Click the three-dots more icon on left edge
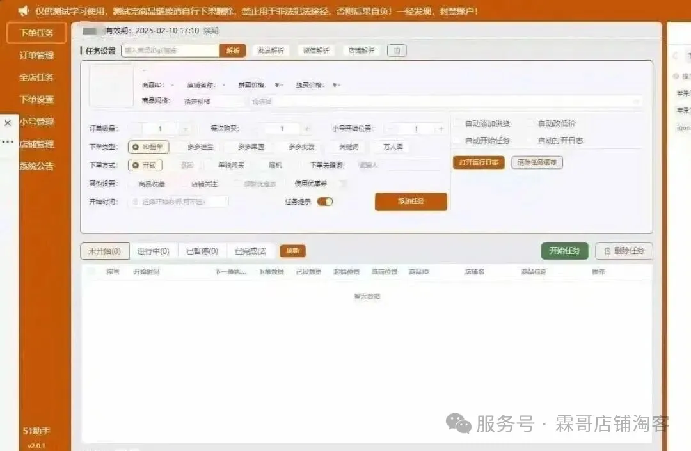Viewport: 691px width, 451px height. tap(8, 142)
